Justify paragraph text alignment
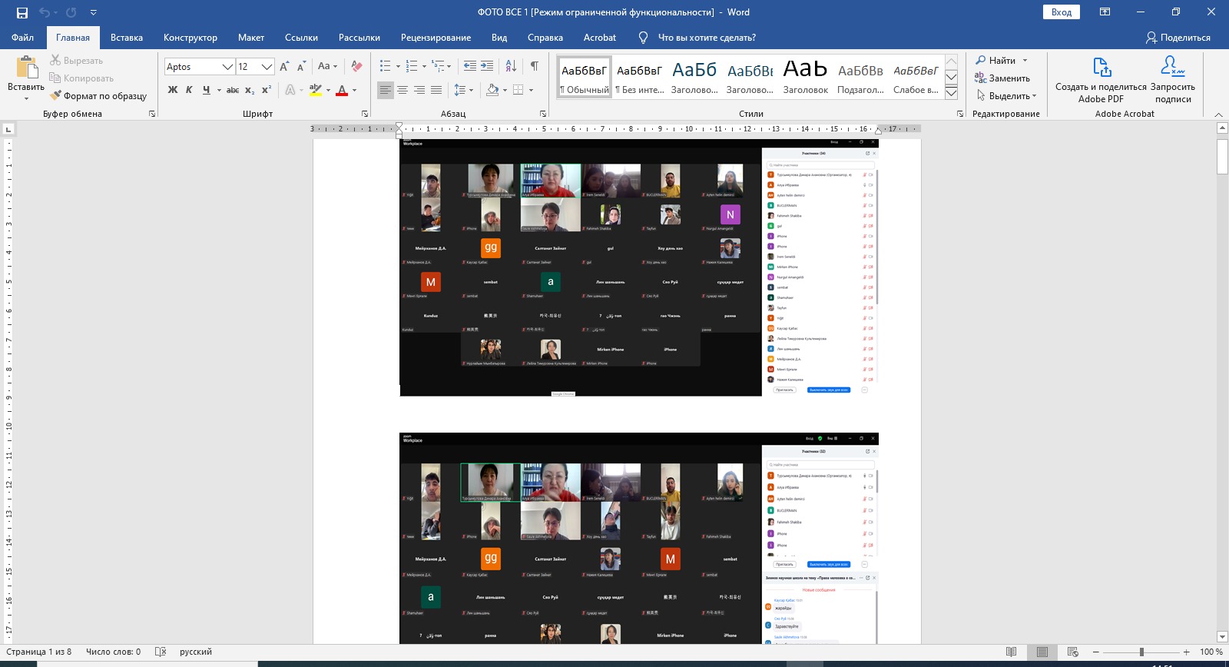The width and height of the screenshot is (1229, 667). click(436, 90)
